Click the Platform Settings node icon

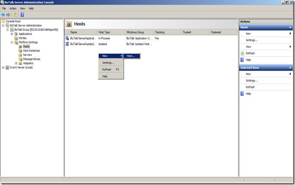(x=16, y=42)
